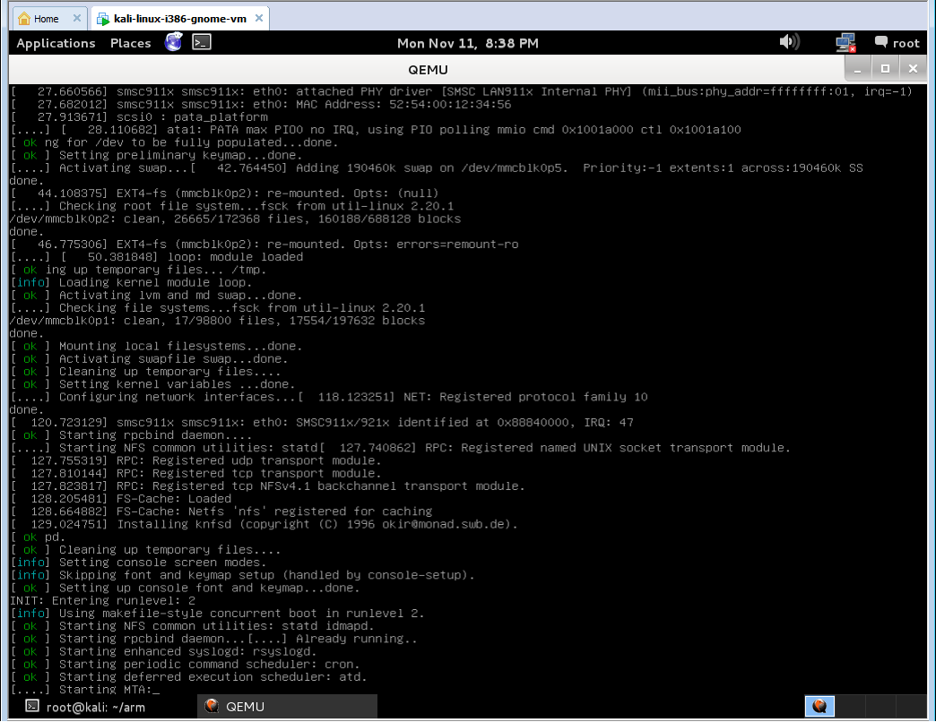Click 'RPC: Registered udp transport module.' line
936x722 pixels.
[195, 460]
